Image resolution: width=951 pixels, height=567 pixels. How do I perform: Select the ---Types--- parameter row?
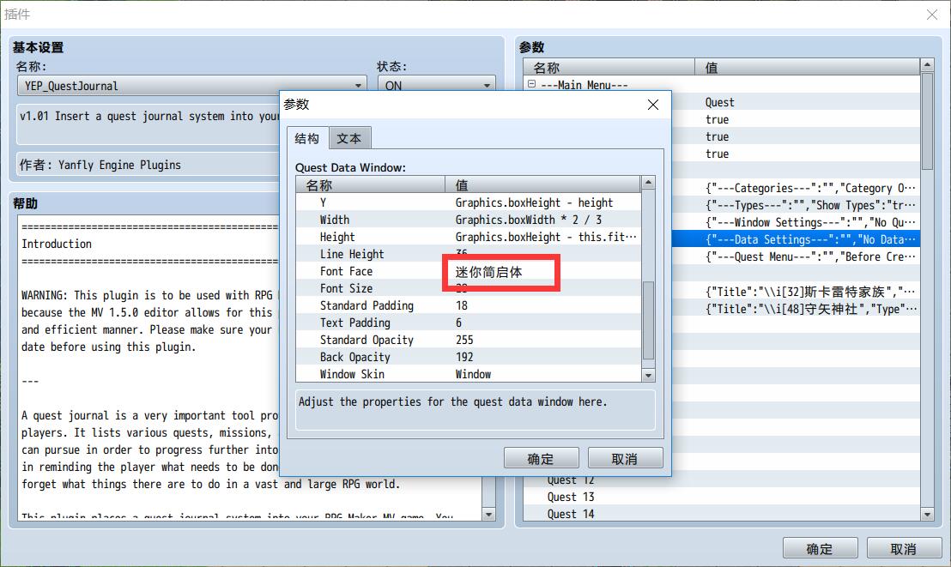pyautogui.click(x=796, y=205)
